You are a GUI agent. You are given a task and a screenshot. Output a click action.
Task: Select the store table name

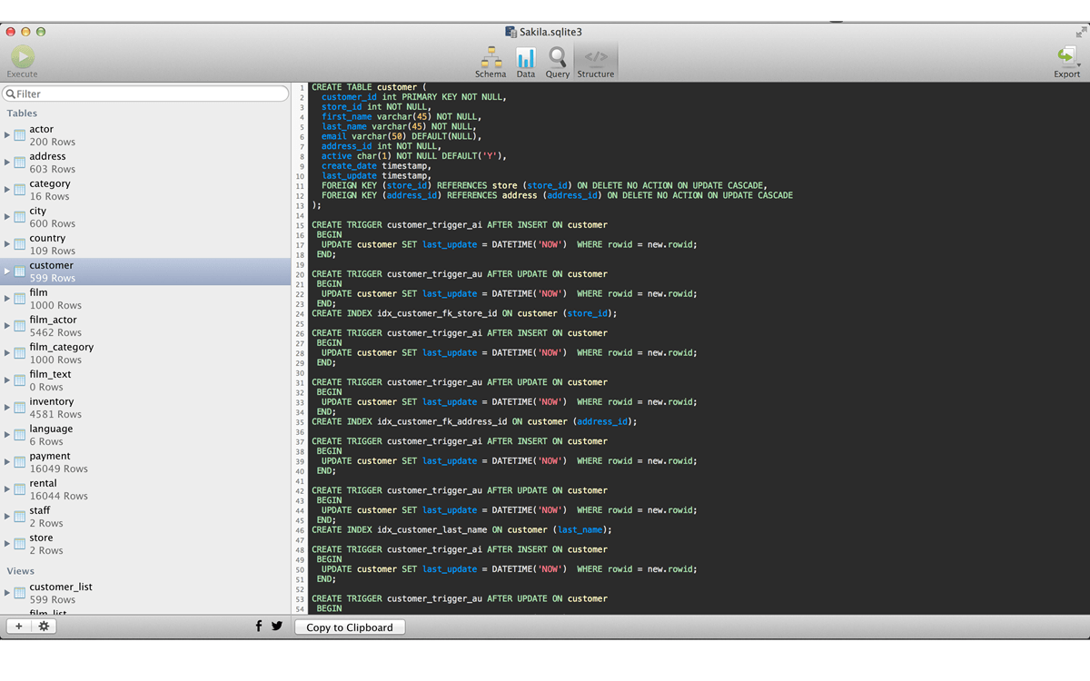[41, 538]
